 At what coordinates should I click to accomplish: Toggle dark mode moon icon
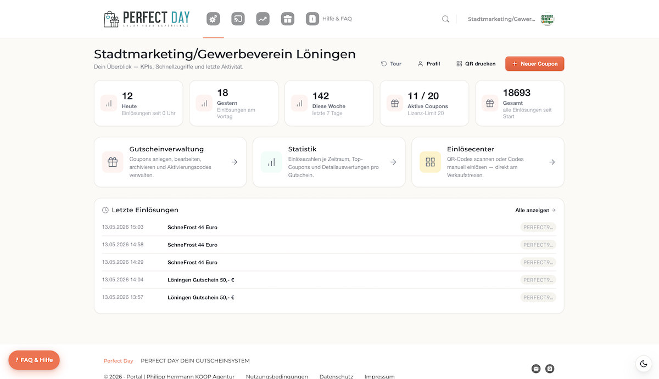click(x=644, y=364)
